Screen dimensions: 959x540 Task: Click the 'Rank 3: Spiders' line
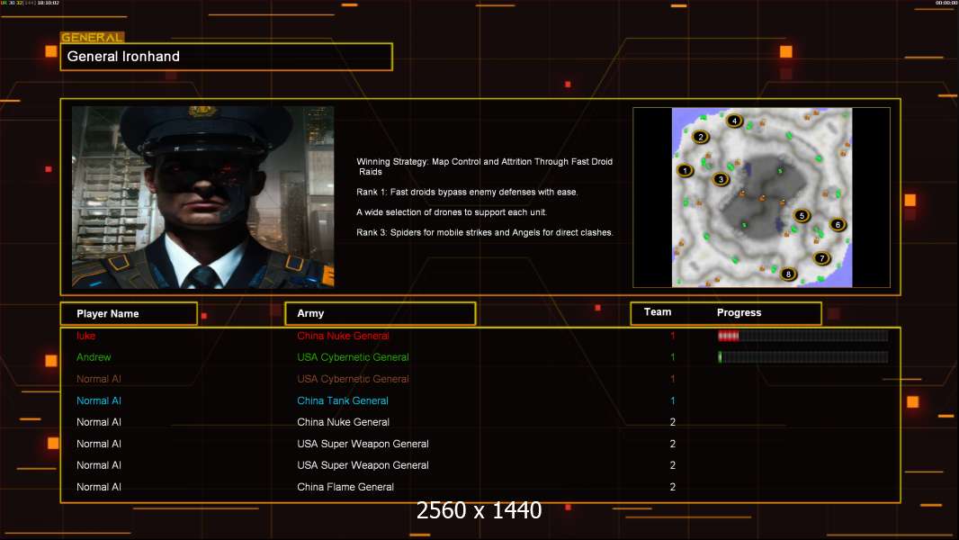[485, 232]
